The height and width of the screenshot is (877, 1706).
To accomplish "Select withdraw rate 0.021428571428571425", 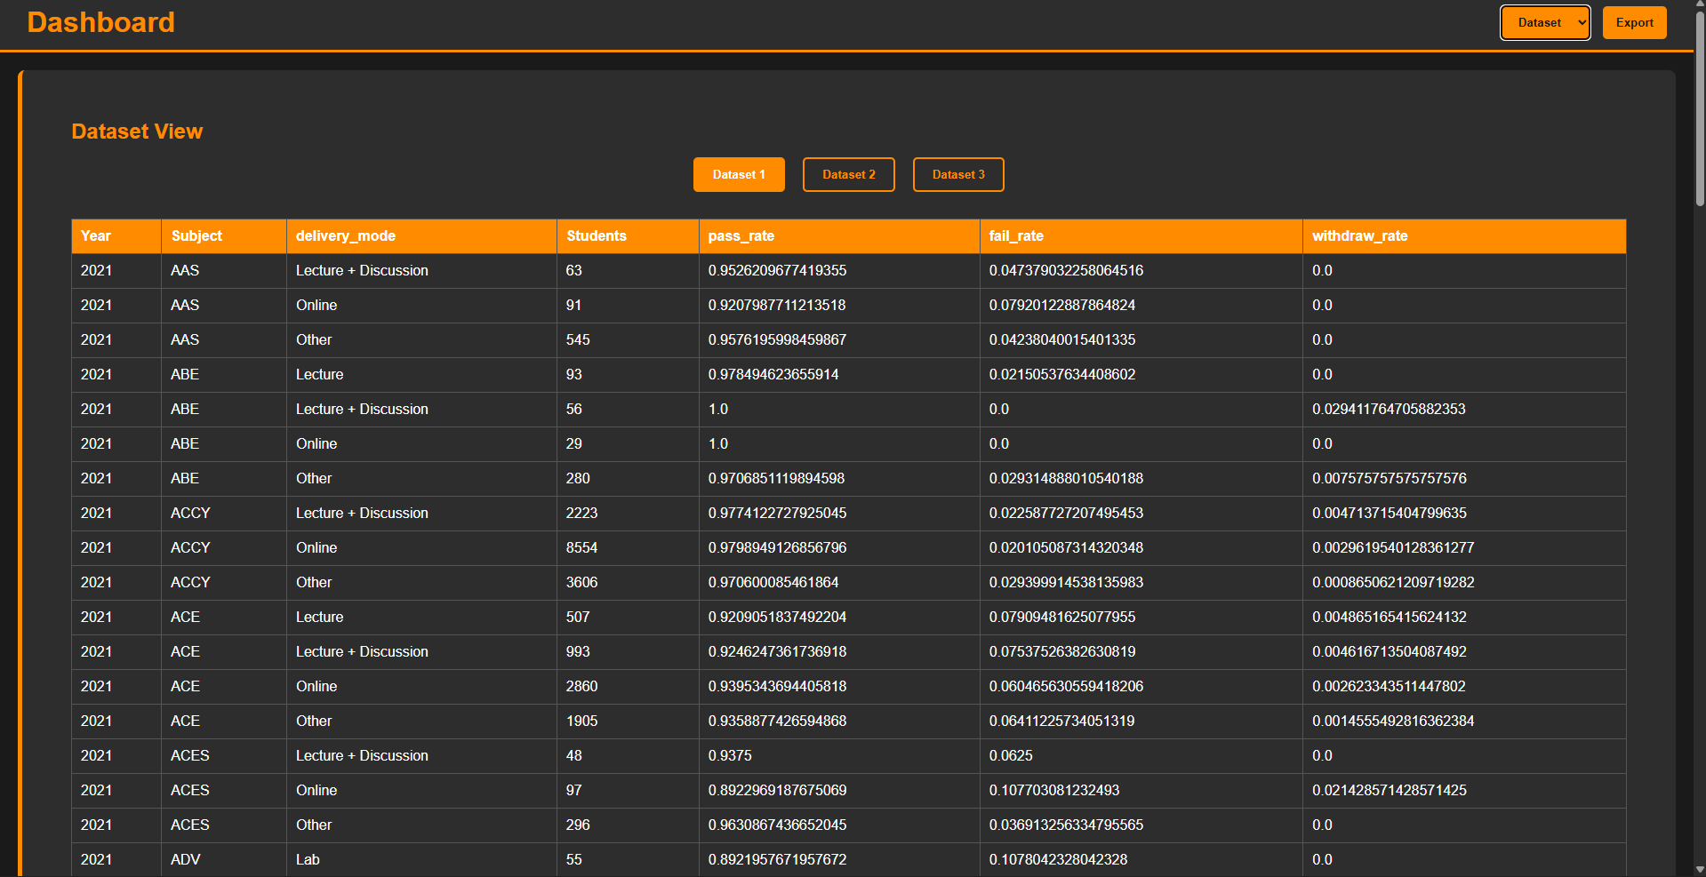I will tap(1464, 791).
